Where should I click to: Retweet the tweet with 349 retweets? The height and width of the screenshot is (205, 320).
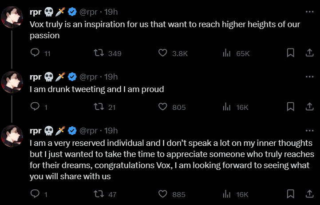[100, 53]
